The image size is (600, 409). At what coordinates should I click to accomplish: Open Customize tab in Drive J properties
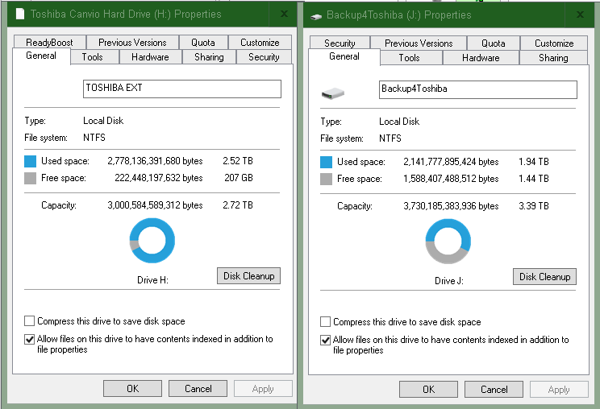coord(554,43)
